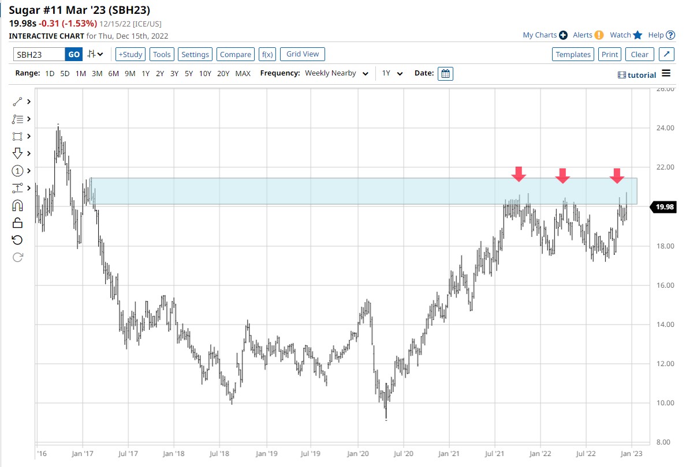Toggle the padlock in the drawing sidebar
686x467 pixels.
[x=17, y=223]
